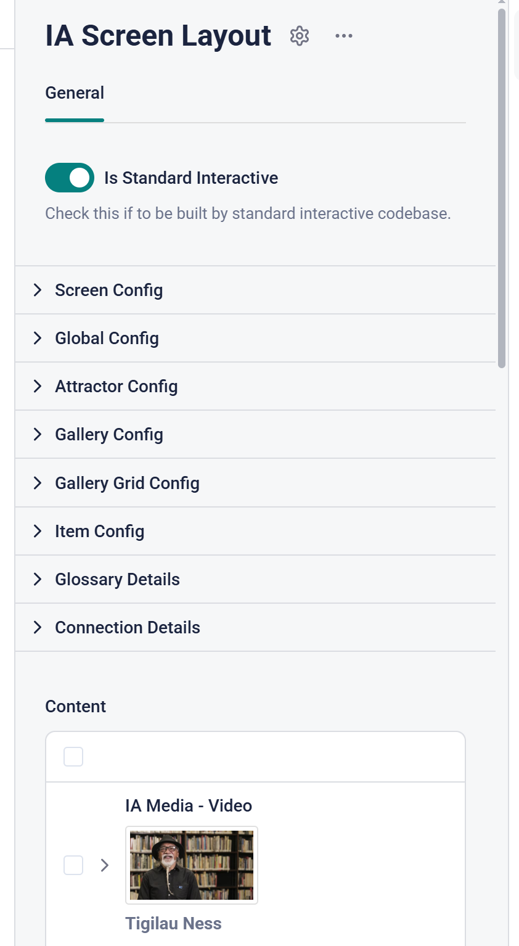519x946 pixels.
Task: Expand the Global Config section
Action: click(107, 339)
